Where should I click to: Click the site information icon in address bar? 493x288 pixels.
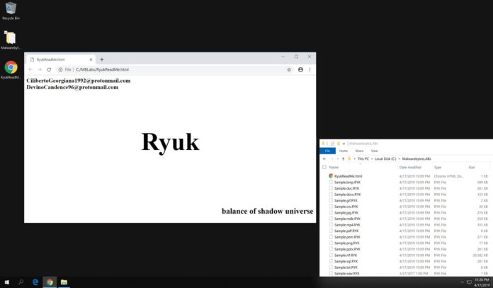(x=60, y=70)
